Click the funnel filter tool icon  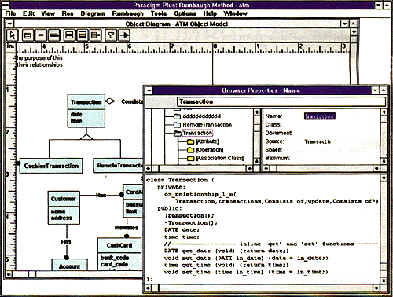(111, 35)
